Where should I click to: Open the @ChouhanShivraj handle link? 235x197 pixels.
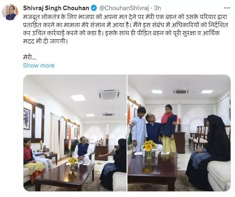coord(124,8)
